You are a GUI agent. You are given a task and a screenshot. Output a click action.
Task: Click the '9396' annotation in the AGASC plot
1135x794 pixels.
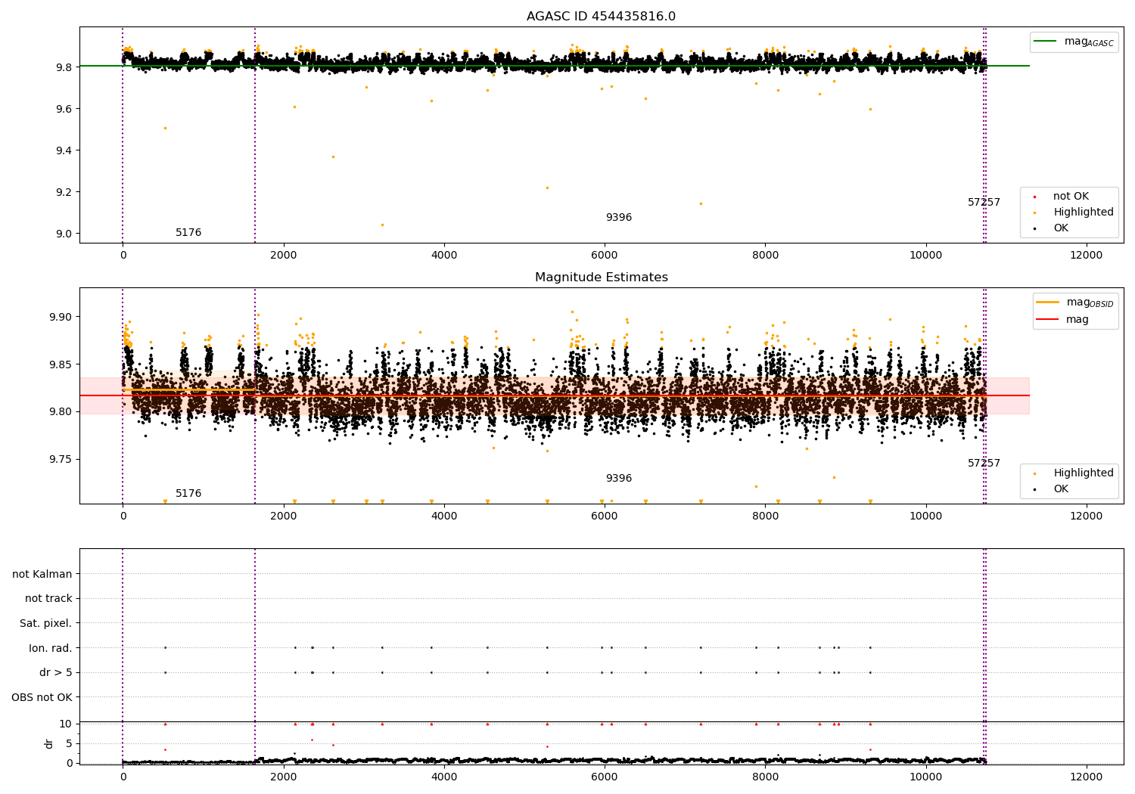[x=618, y=218]
